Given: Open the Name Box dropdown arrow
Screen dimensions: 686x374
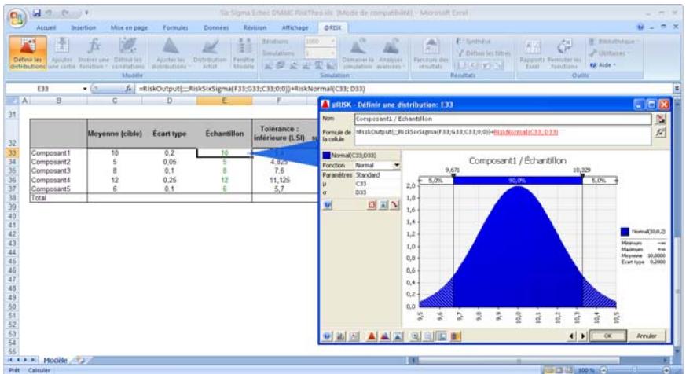Looking at the screenshot, I should 85,89.
